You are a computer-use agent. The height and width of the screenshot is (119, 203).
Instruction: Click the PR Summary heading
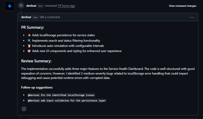(x=33, y=27)
